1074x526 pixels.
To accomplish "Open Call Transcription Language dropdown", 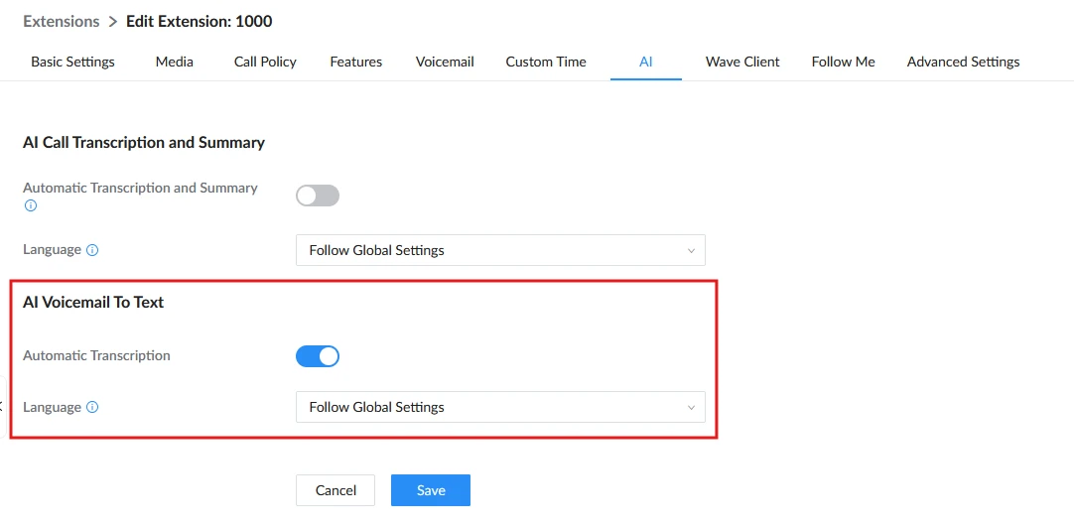I will pyautogui.click(x=500, y=250).
